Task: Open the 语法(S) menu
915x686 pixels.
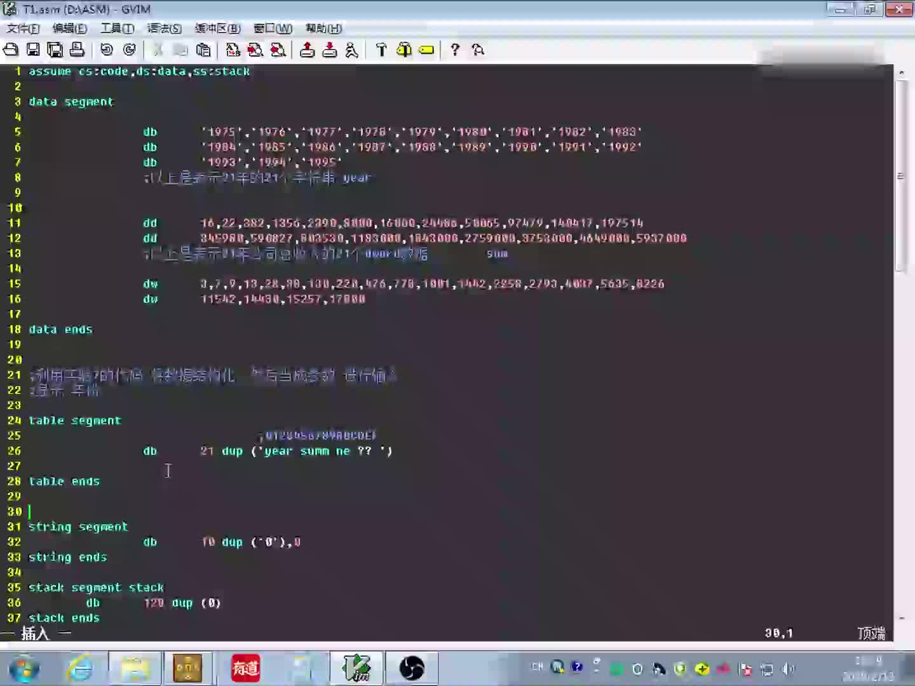Action: [164, 28]
